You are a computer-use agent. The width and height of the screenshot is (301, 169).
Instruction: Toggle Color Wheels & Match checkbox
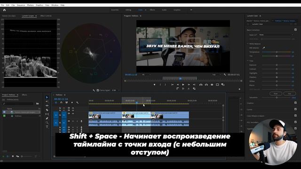point(295,115)
